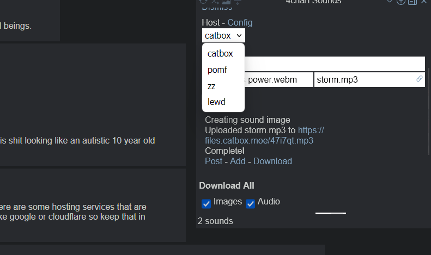Viewport: 431px width, 255px height.
Task: Open the Config link next to Host
Action: click(240, 22)
